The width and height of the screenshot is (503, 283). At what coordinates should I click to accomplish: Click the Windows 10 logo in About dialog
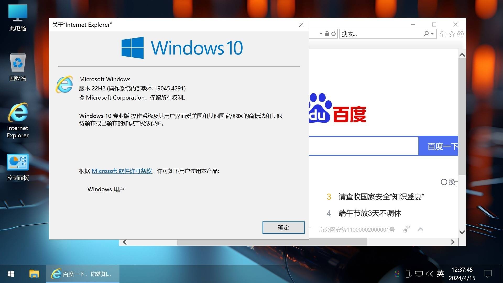click(x=182, y=48)
